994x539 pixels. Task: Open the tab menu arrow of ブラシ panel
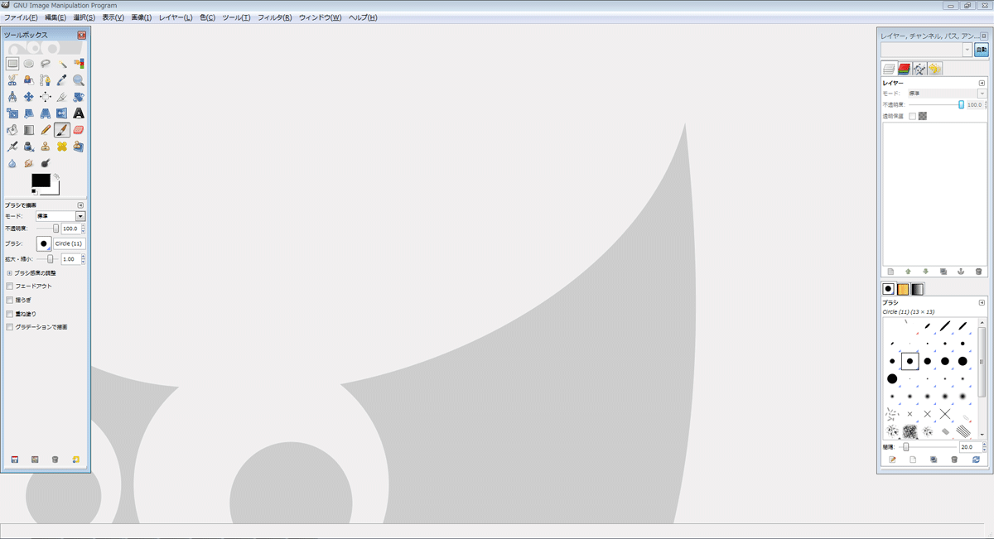[x=982, y=303]
